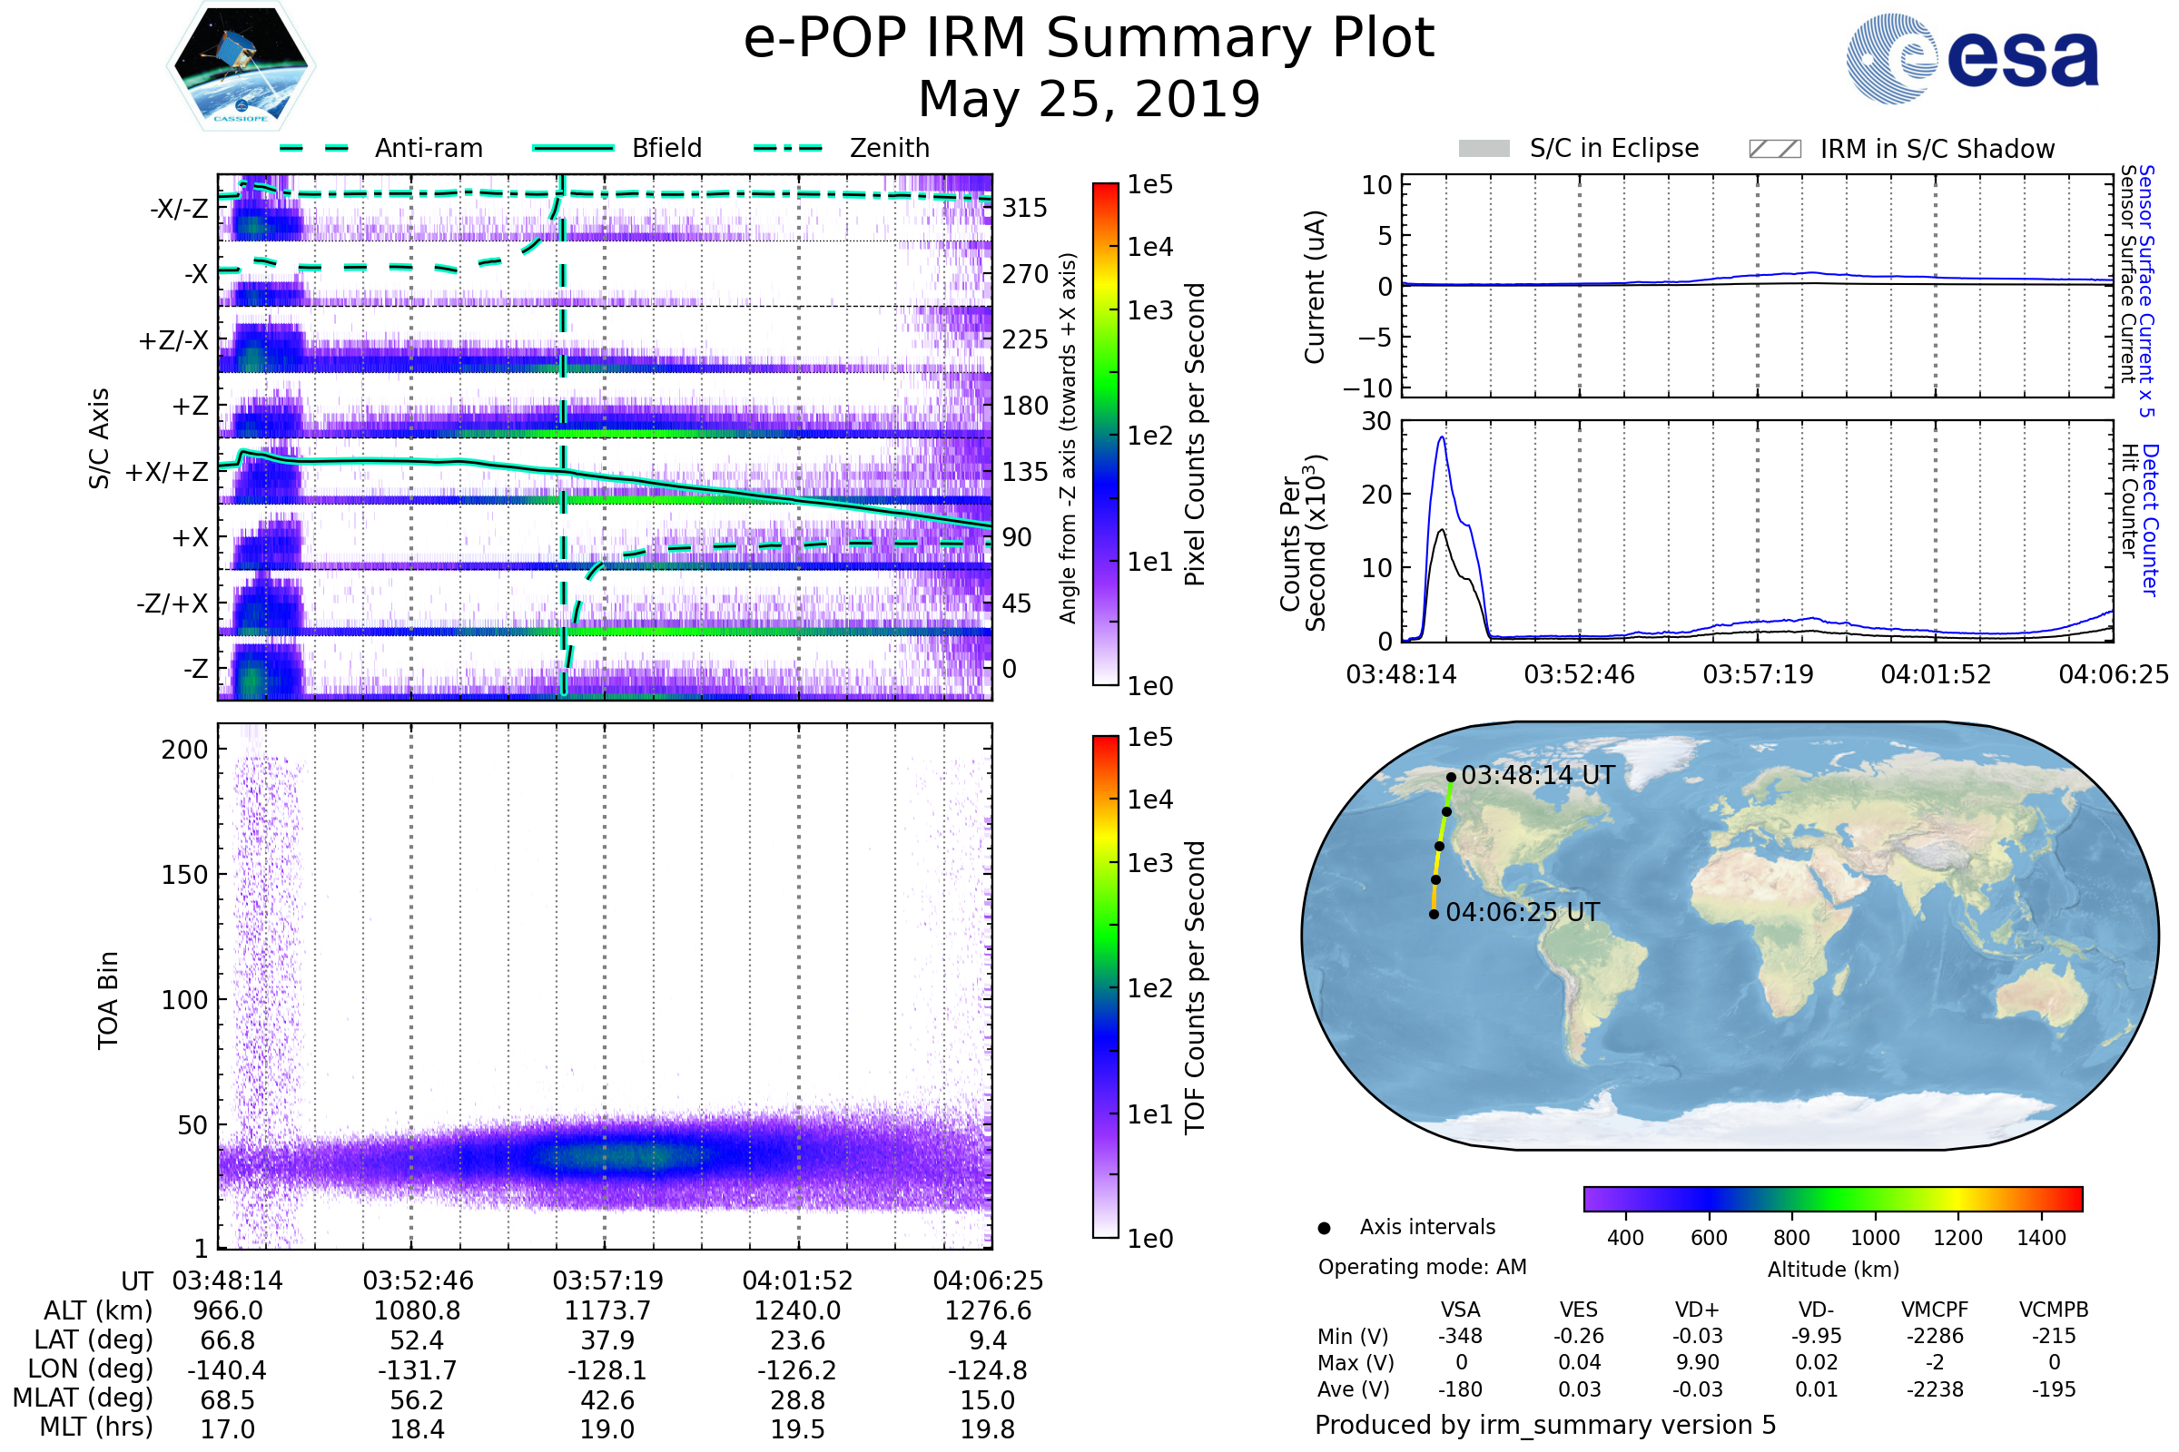Click the TOF Counts per Second colorbar
Image resolution: width=2179 pixels, height=1452 pixels.
(x=1105, y=986)
